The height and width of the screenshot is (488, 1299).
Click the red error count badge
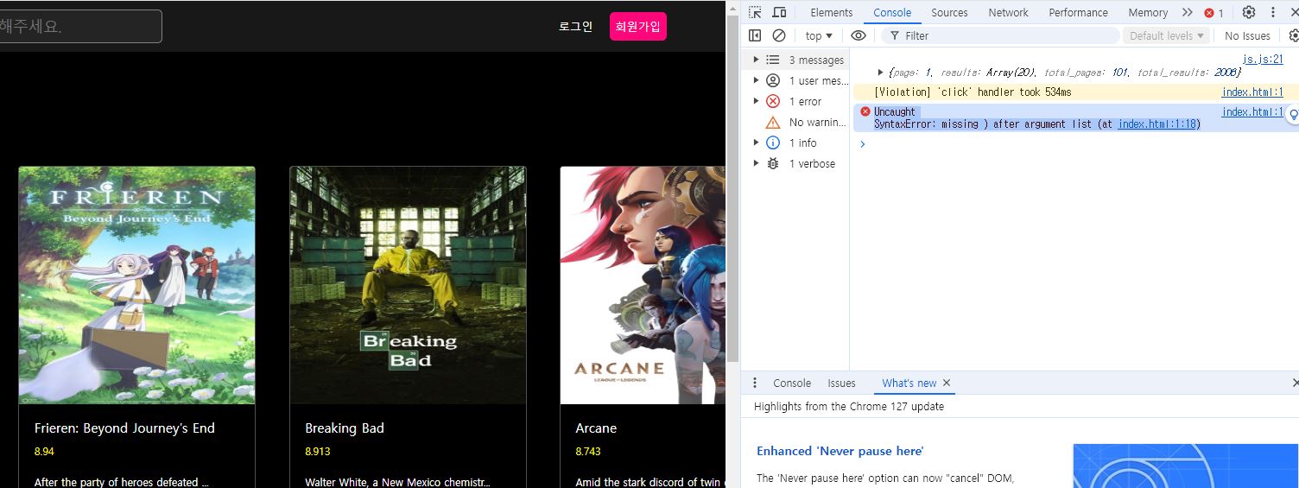(x=1213, y=13)
